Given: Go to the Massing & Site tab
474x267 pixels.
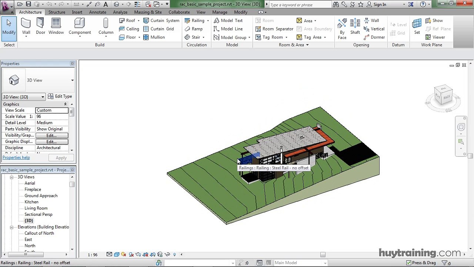Looking at the screenshot, I should pyautogui.click(x=148, y=12).
